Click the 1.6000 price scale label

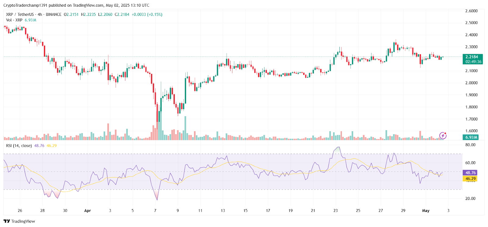coord(471,131)
